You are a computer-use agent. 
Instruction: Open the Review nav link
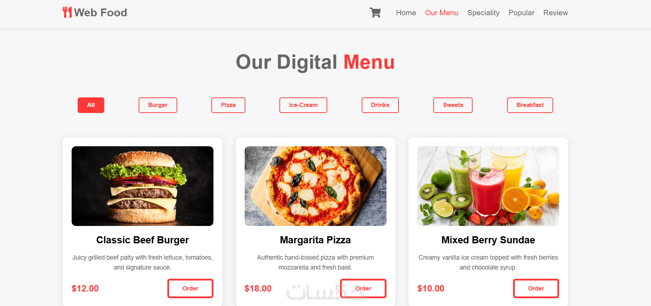(x=555, y=13)
